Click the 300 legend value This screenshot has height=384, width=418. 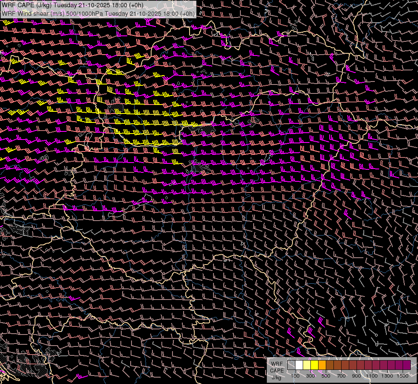tap(310, 376)
